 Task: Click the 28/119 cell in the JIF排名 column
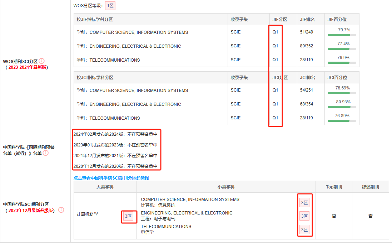click(311, 60)
